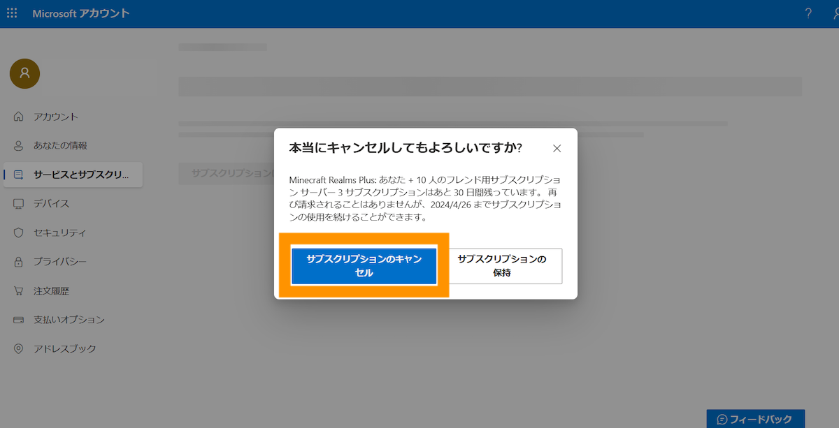Click the location pin icon beside アドレスブック
Image resolution: width=839 pixels, height=428 pixels.
click(x=19, y=348)
